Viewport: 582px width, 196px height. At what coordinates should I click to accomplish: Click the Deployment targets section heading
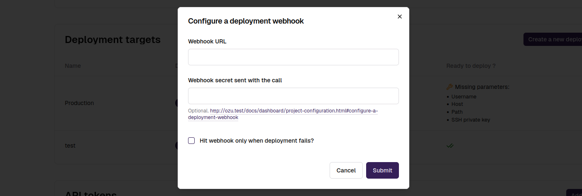click(x=112, y=40)
